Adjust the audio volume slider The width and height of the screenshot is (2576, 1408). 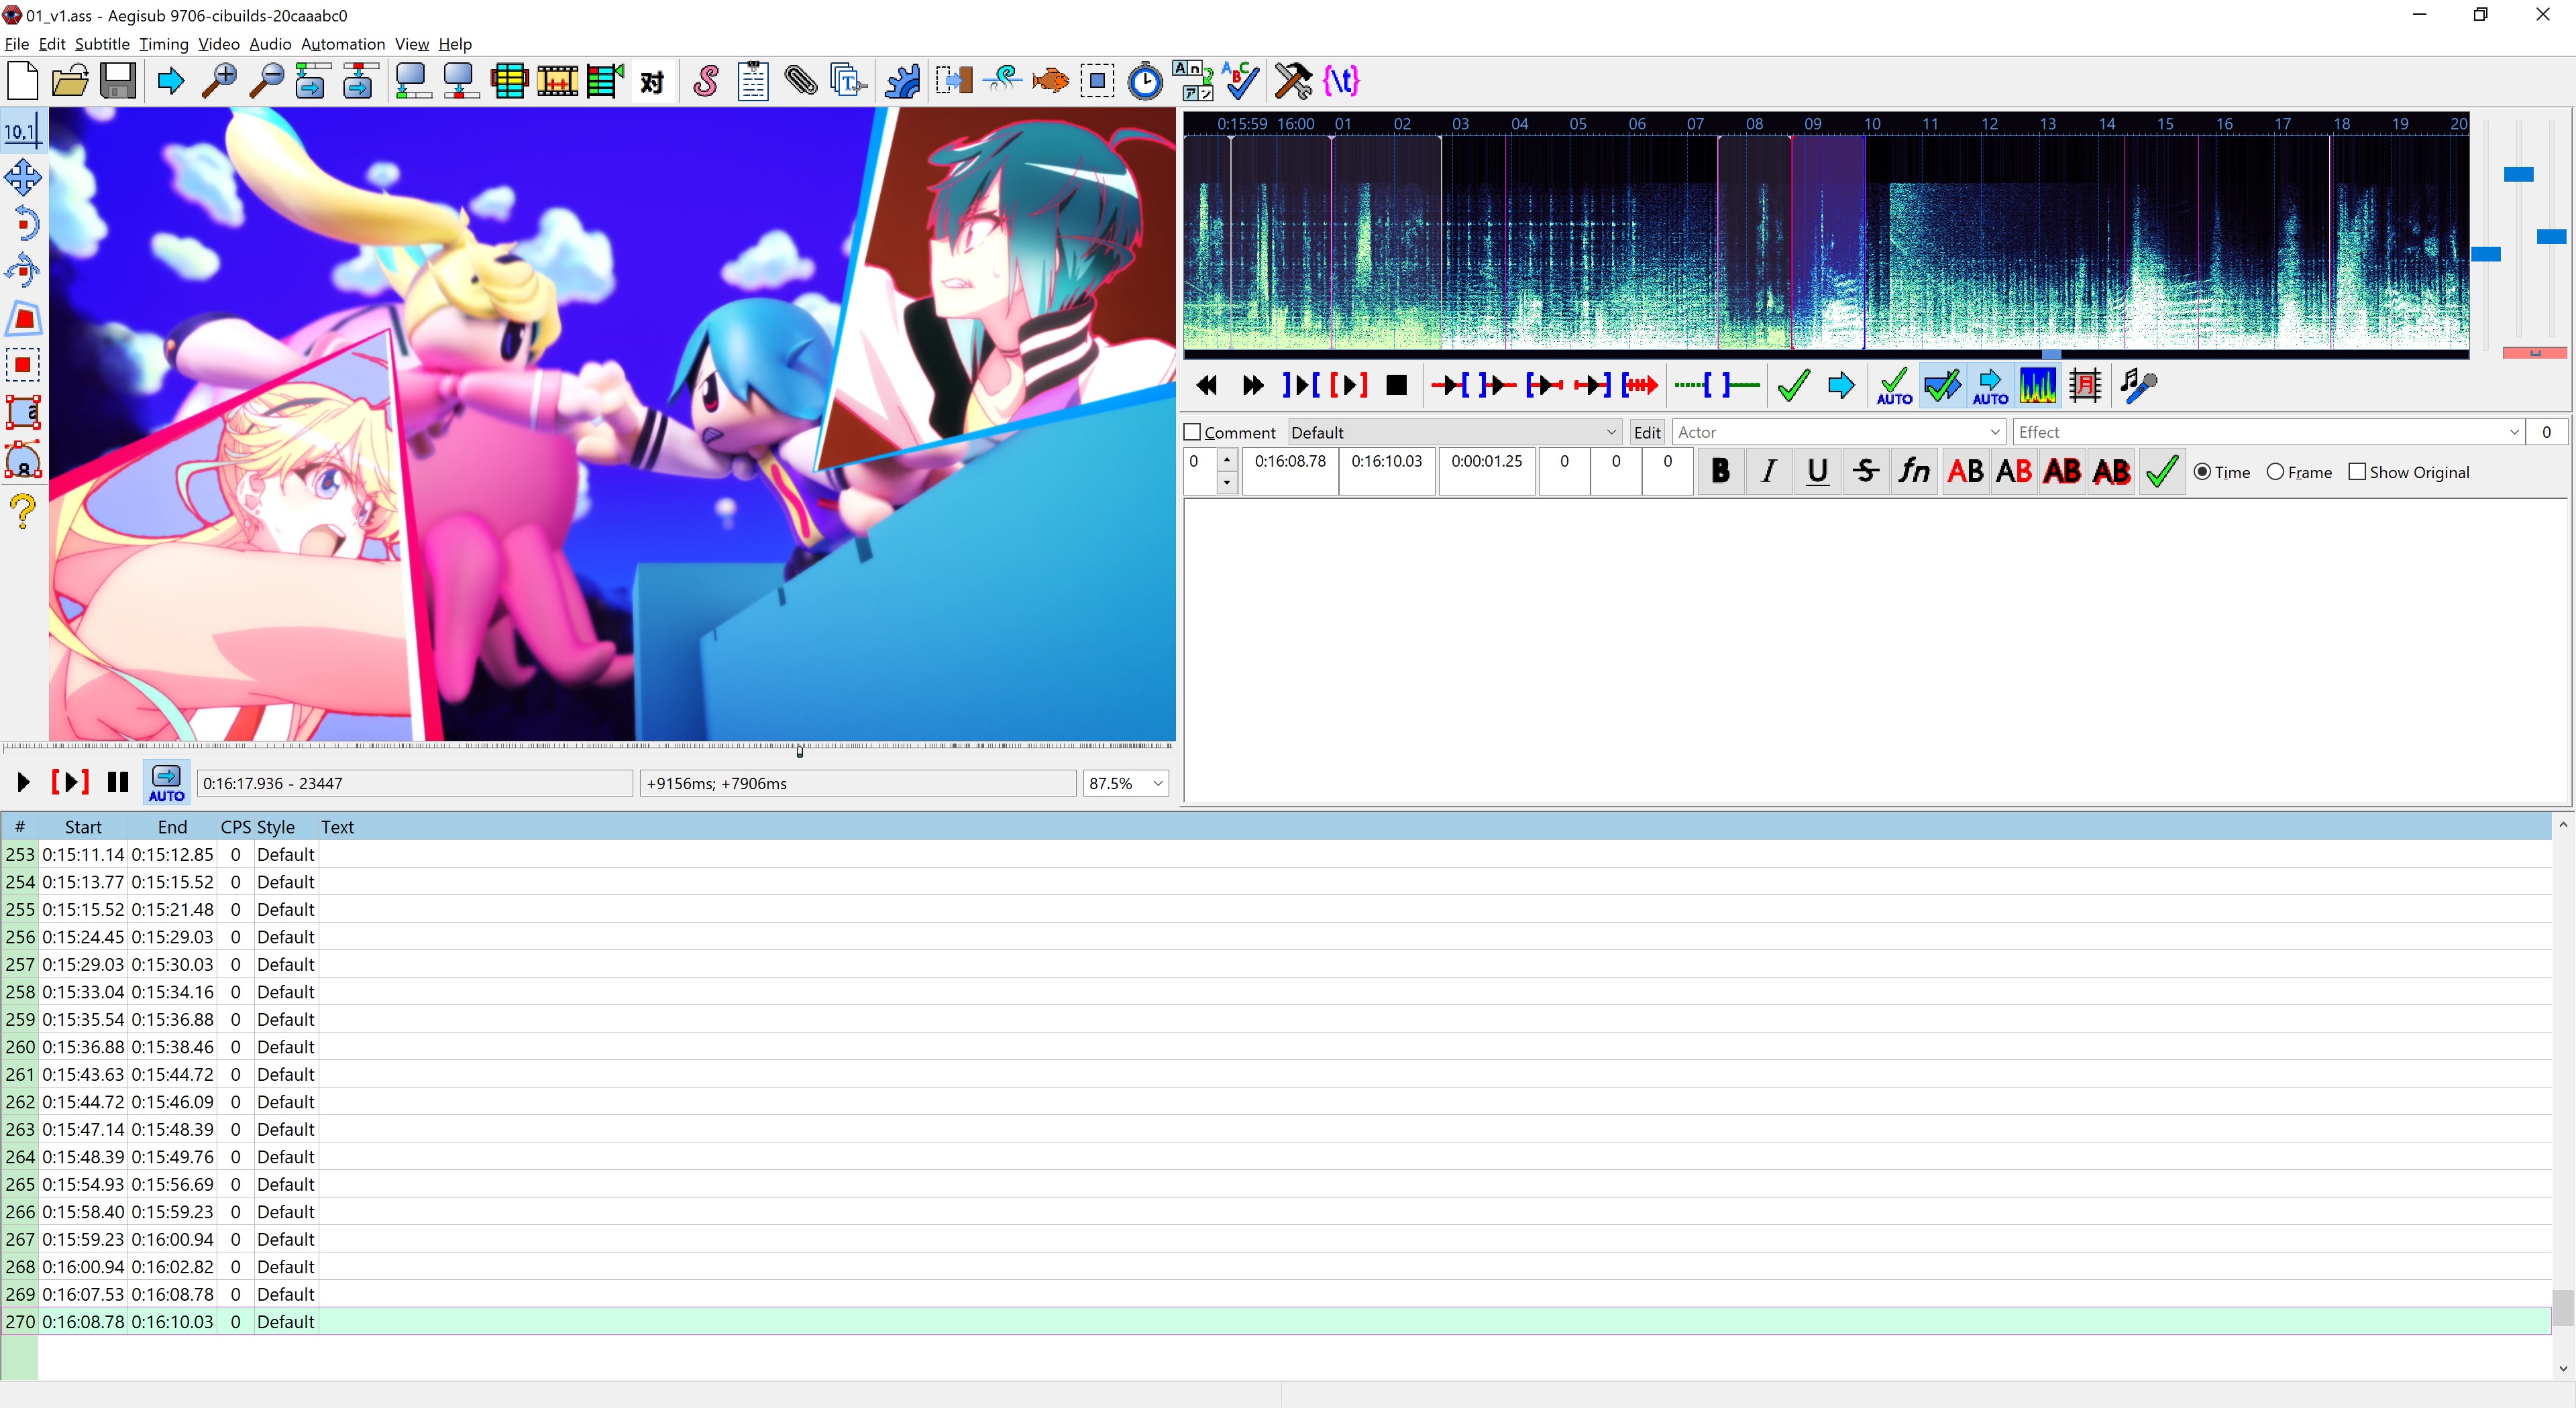click(x=2551, y=237)
